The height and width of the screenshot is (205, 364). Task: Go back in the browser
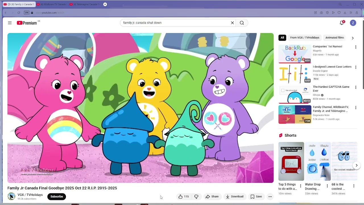(5, 13)
